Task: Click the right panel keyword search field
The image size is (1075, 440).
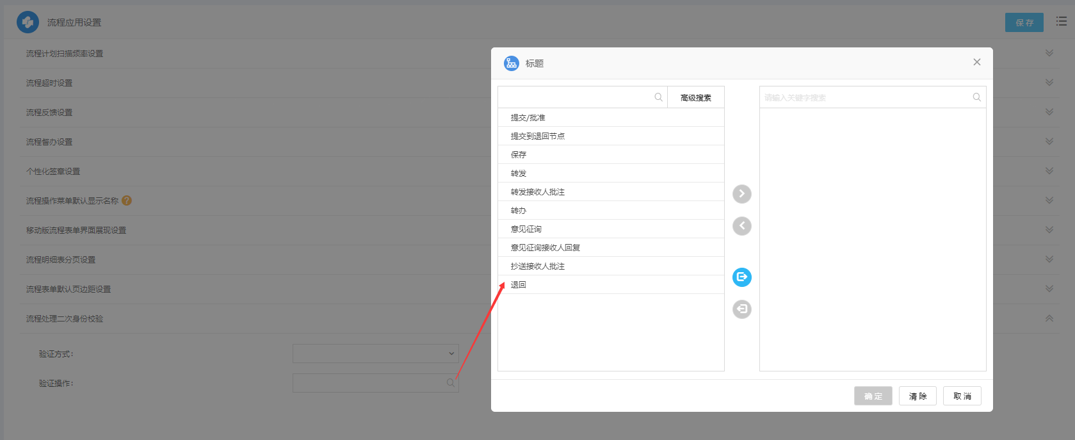Action: [864, 98]
